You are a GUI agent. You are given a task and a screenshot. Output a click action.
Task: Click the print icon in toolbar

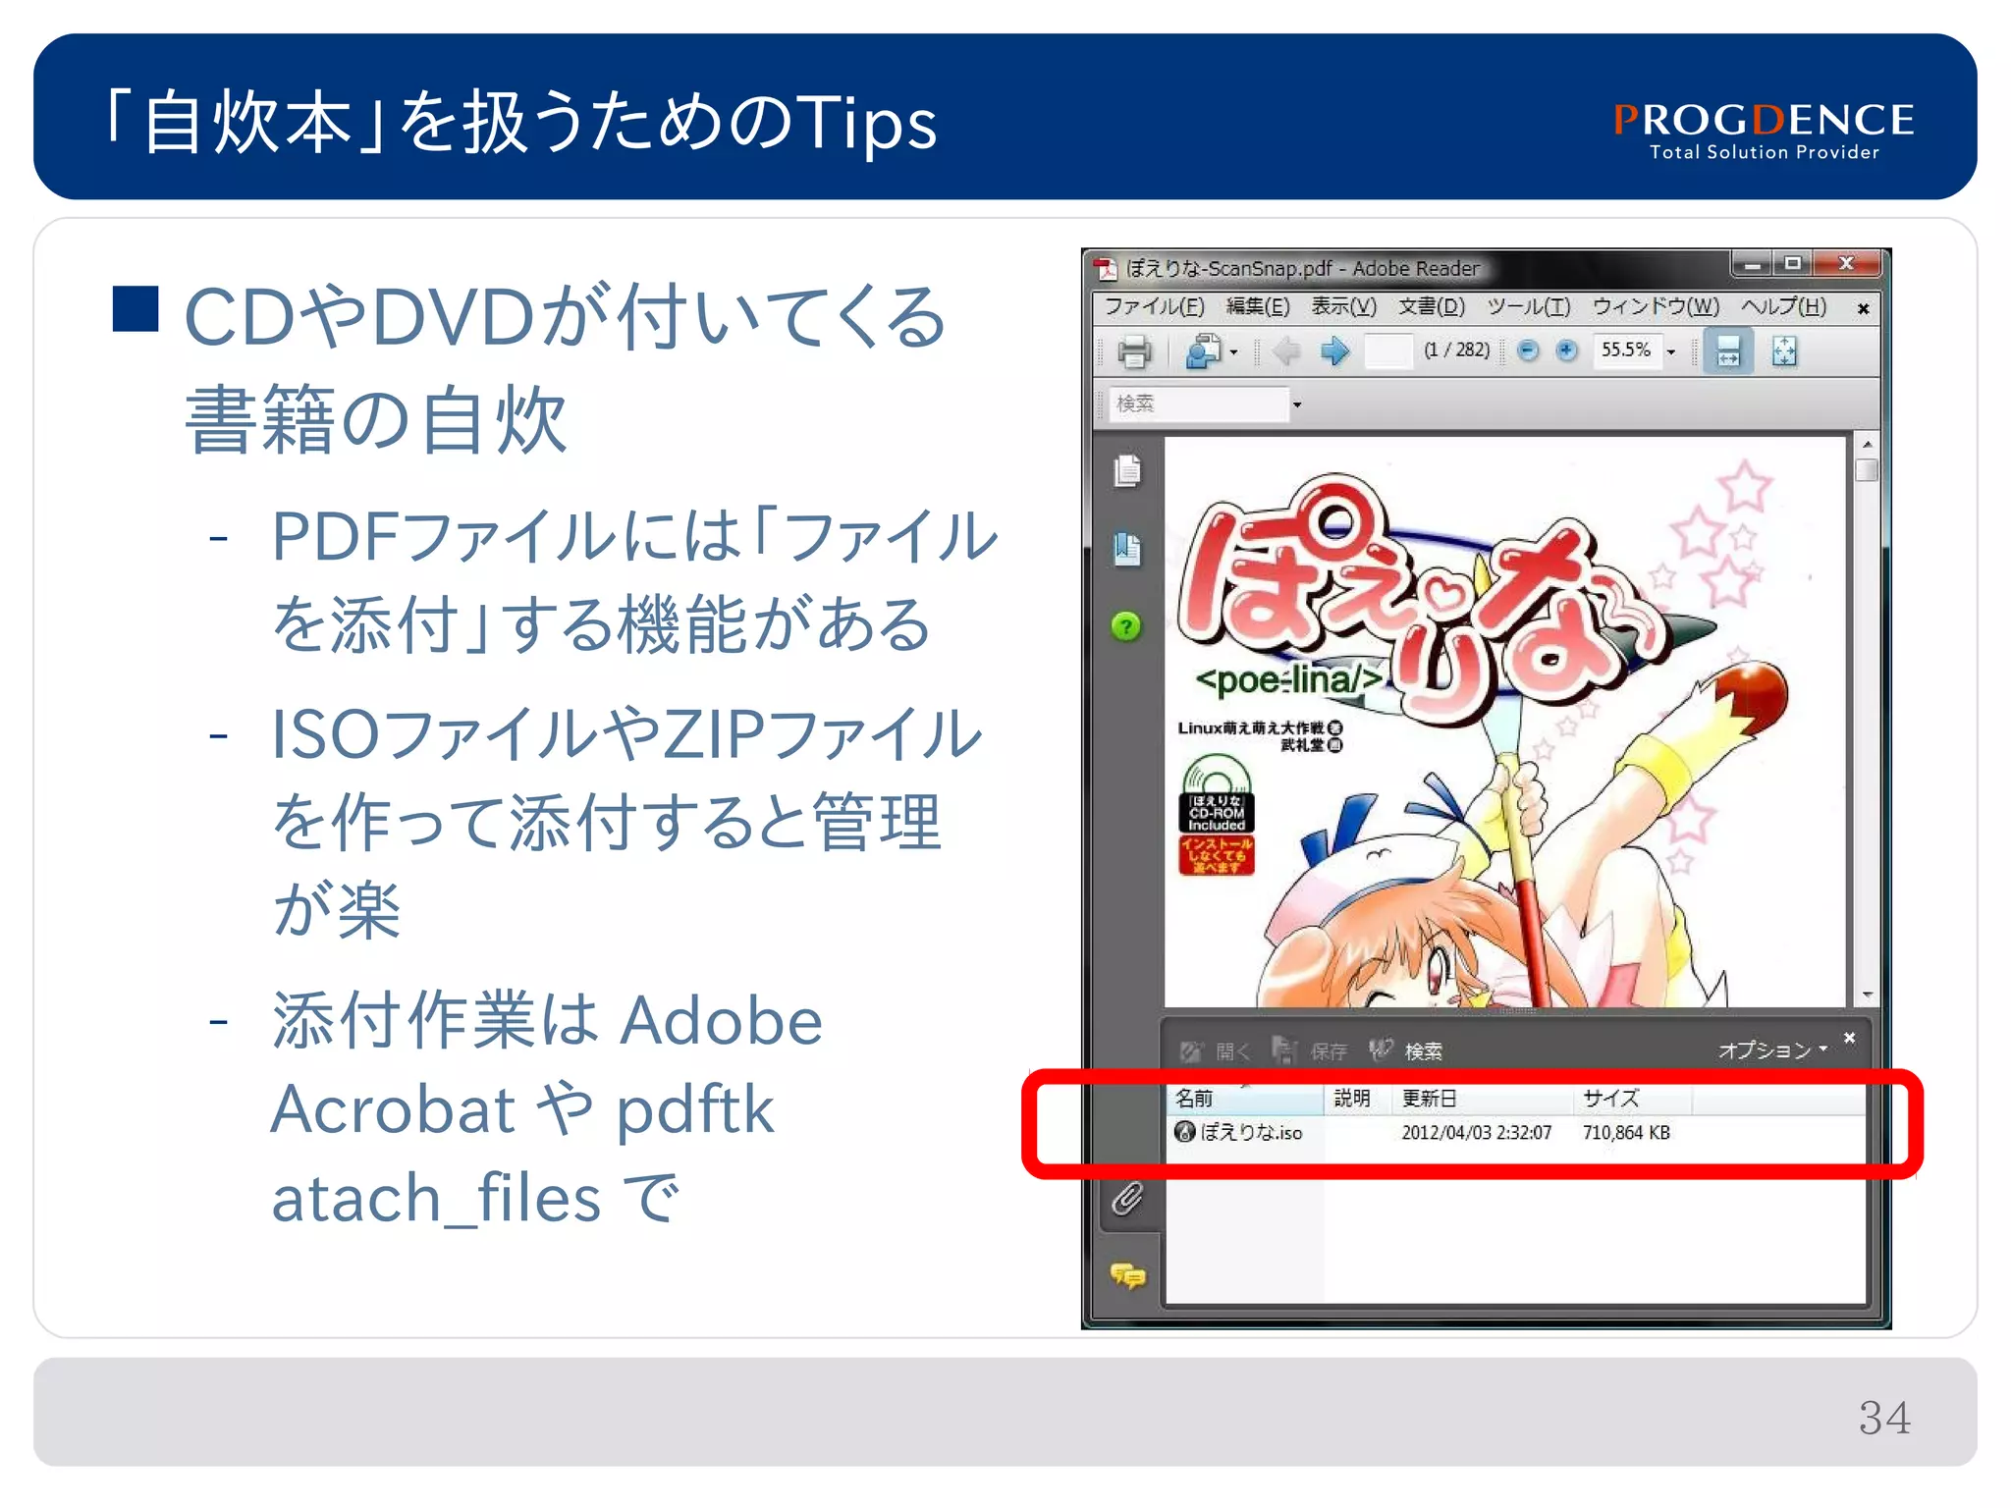click(1134, 350)
